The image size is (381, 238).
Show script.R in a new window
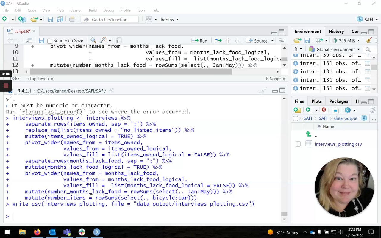click(x=29, y=41)
